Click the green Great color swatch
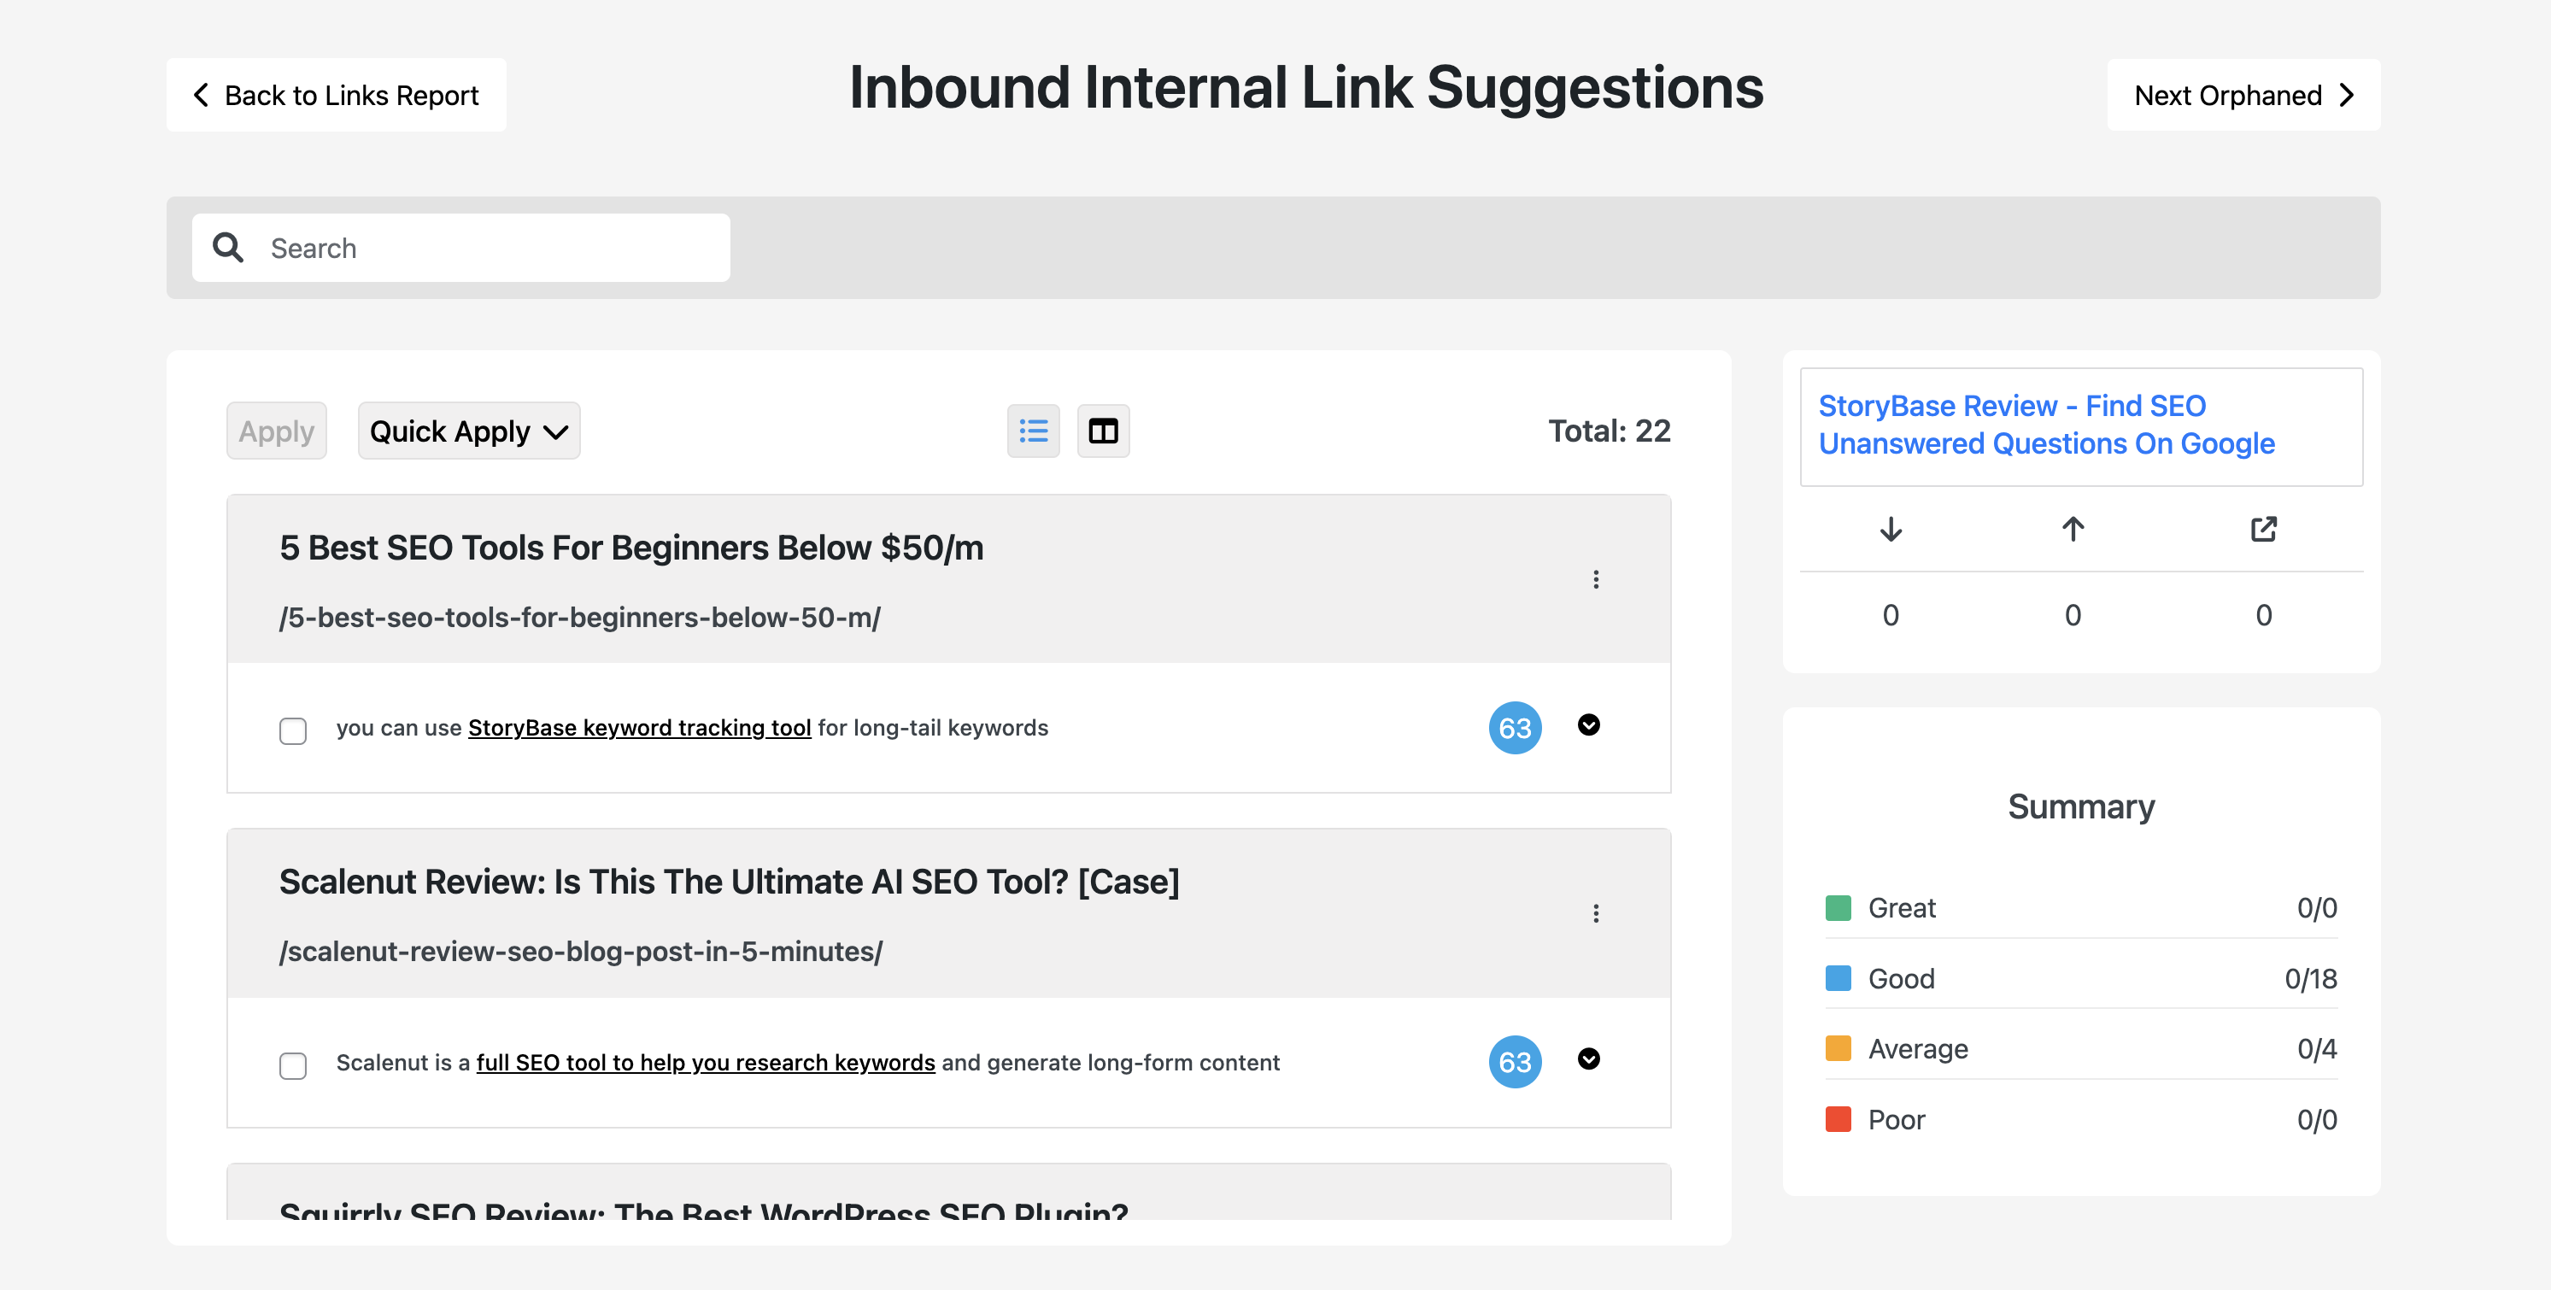 pos(1838,908)
